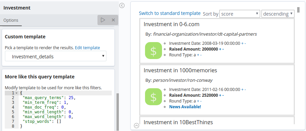This screenshot has height=131, width=306.
Task: Click the Edit template link
Action: click(87, 48)
